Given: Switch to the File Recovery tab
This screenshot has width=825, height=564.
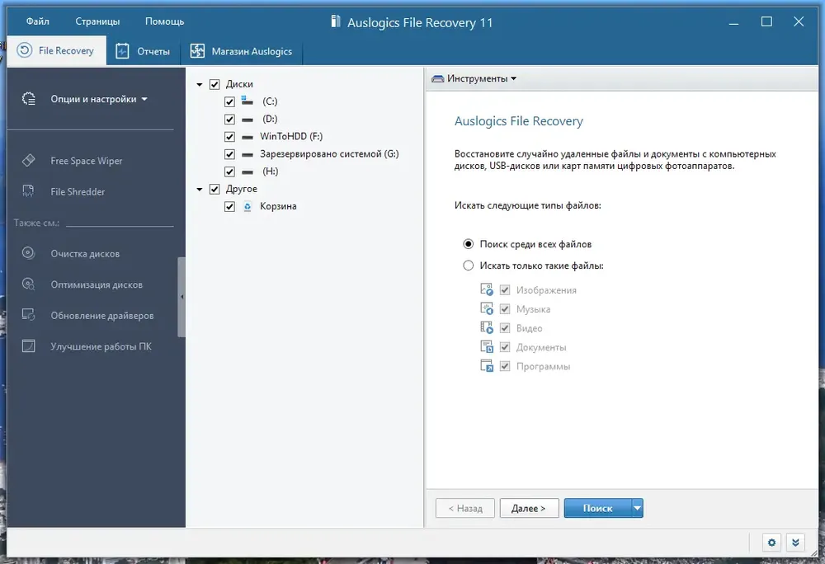Looking at the screenshot, I should point(57,50).
